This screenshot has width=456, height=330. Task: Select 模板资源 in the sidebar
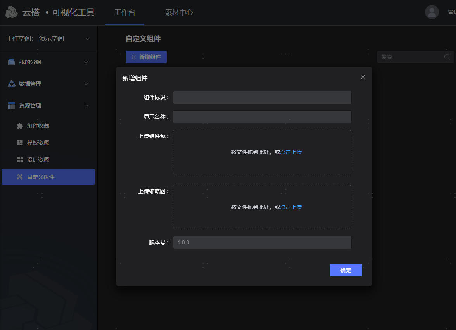pyautogui.click(x=38, y=143)
